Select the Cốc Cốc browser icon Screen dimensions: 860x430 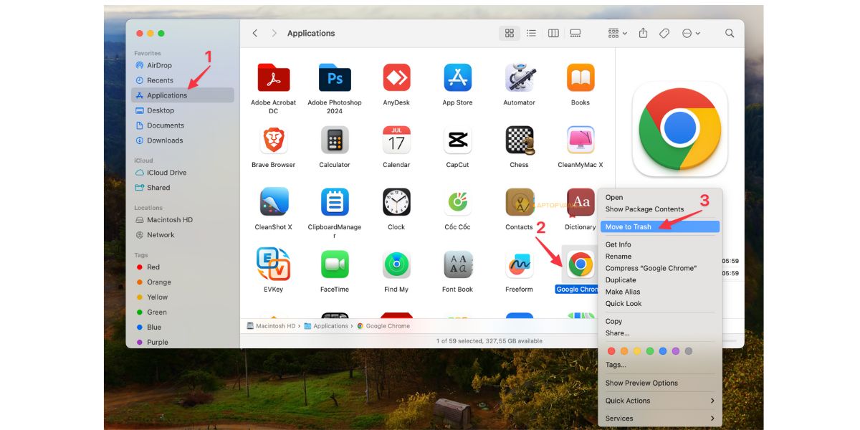click(457, 202)
